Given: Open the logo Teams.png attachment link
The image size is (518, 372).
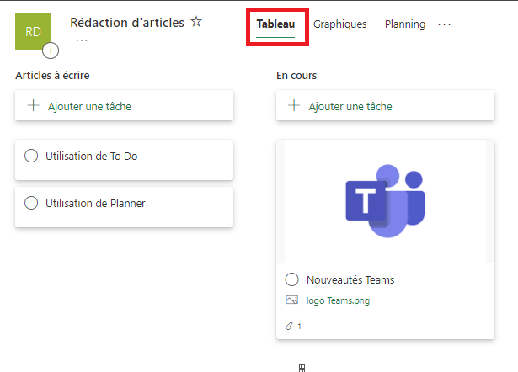Looking at the screenshot, I should [x=339, y=300].
